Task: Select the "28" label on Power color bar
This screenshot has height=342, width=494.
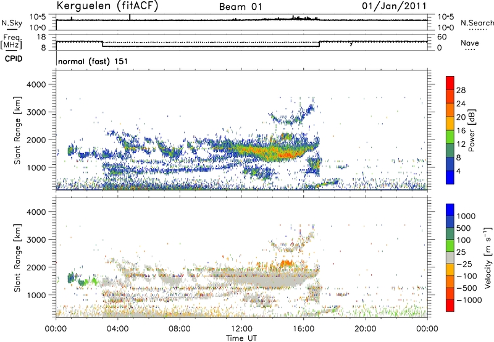Action: point(461,90)
